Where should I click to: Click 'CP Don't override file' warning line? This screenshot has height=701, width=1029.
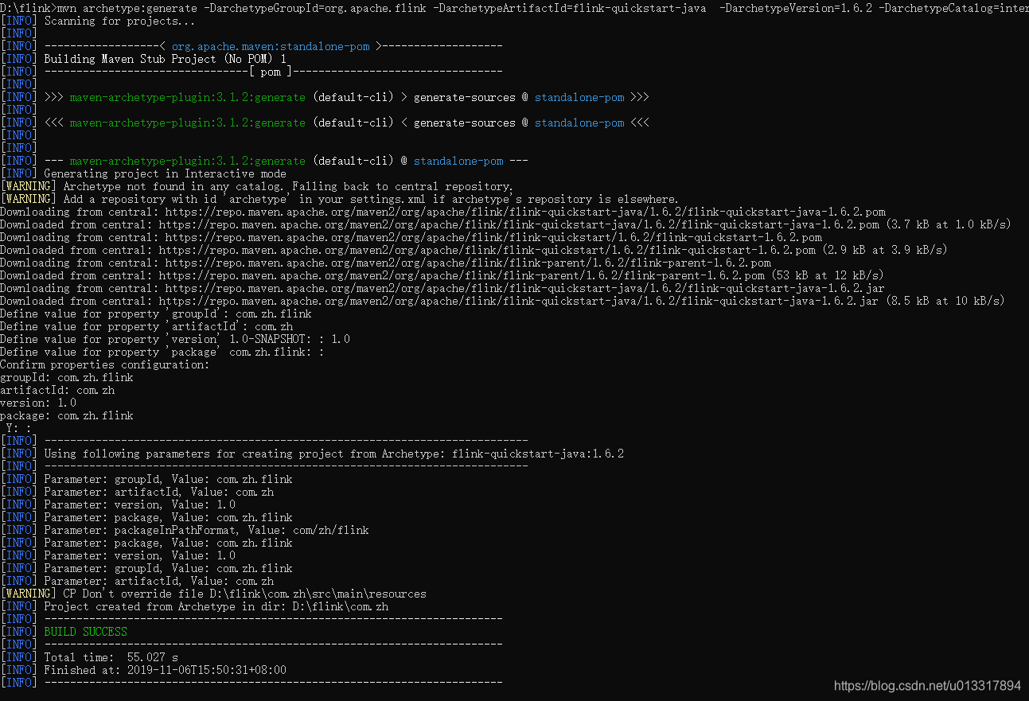coord(213,594)
